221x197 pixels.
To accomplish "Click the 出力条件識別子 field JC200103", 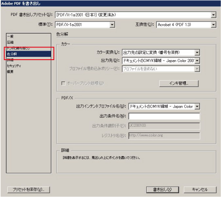I will click(164, 126).
